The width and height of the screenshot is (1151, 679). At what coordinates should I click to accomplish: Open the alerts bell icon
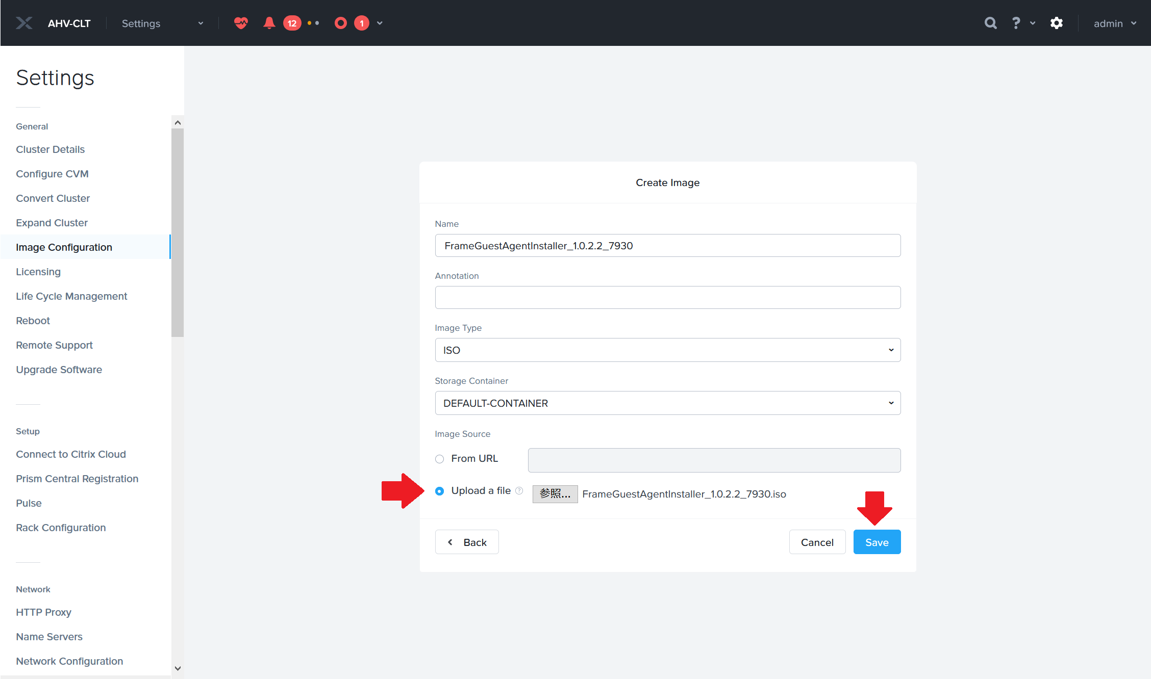click(x=269, y=23)
